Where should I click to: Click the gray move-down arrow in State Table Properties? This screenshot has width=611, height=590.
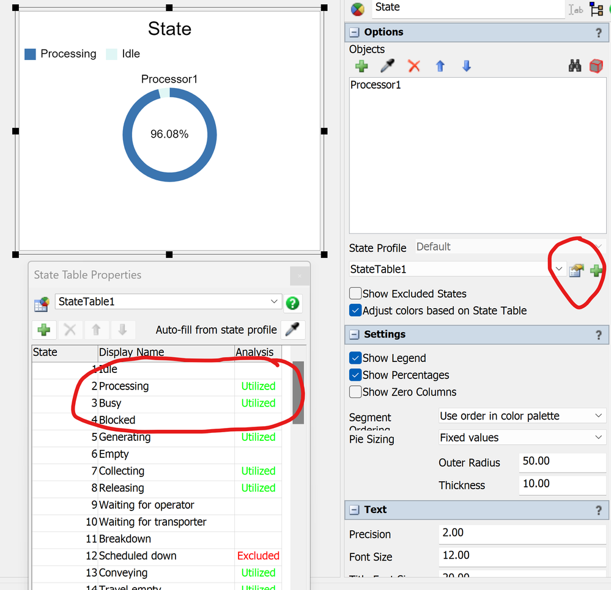point(122,330)
